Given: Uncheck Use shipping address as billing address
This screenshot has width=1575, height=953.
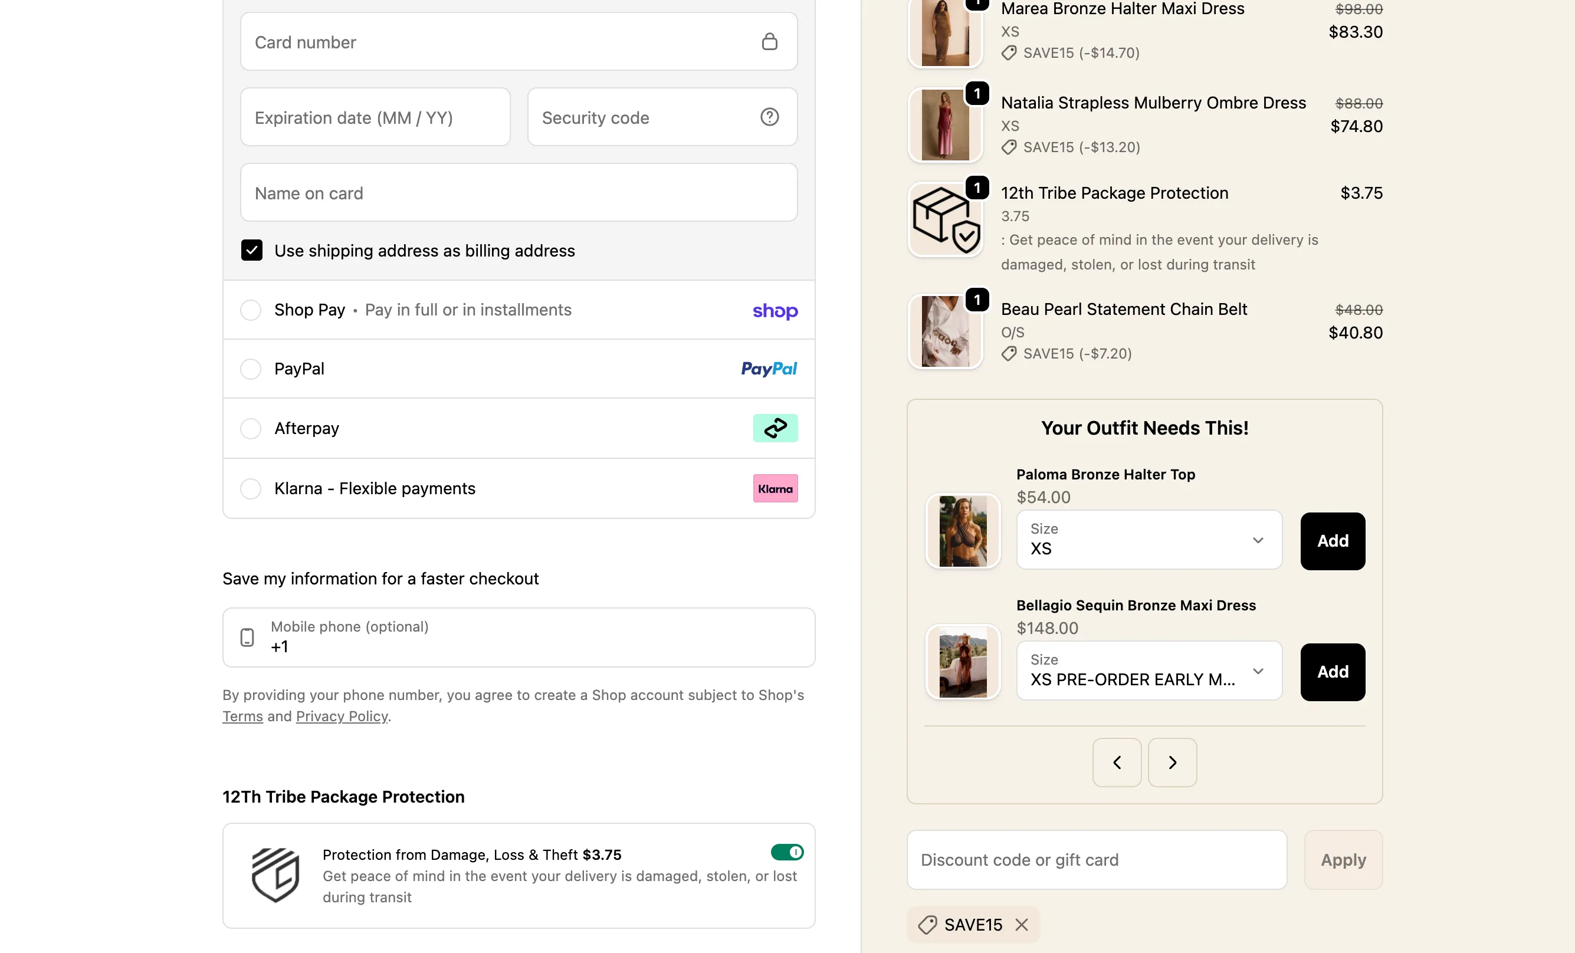Looking at the screenshot, I should coord(252,250).
